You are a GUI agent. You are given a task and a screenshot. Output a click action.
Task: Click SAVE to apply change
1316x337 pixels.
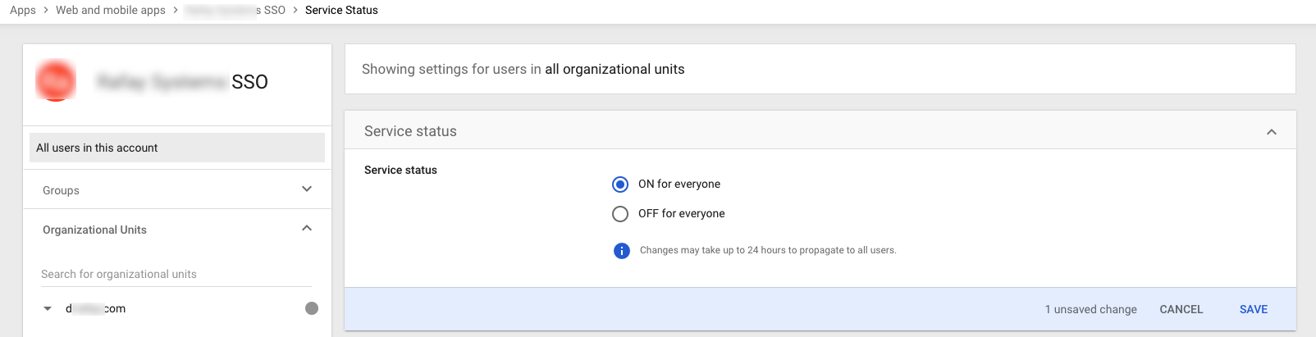[1254, 309]
